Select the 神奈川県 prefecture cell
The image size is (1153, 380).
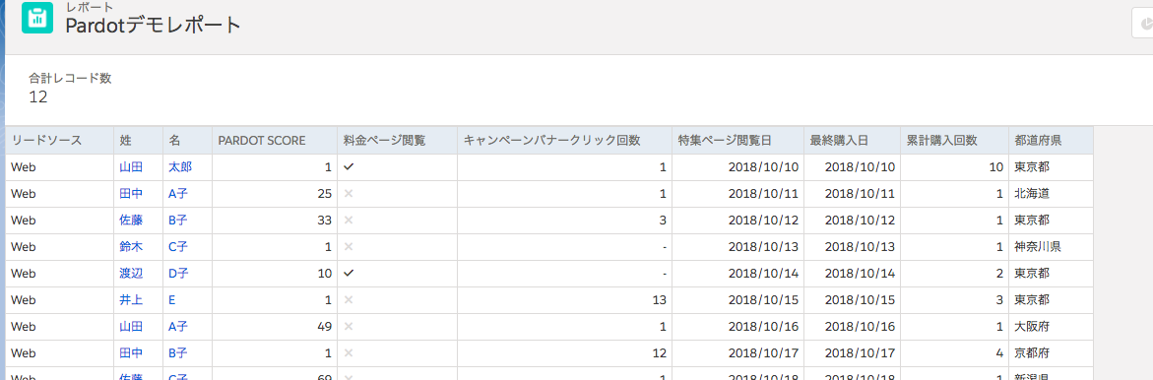tap(1051, 246)
